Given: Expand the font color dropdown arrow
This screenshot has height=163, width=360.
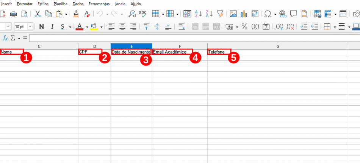Looking at the screenshot, I should point(87,27).
